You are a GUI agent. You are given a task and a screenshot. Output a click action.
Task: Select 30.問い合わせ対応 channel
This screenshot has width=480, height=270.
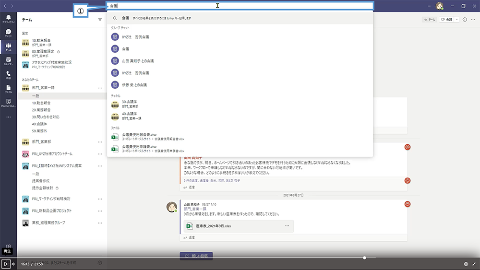click(46, 117)
